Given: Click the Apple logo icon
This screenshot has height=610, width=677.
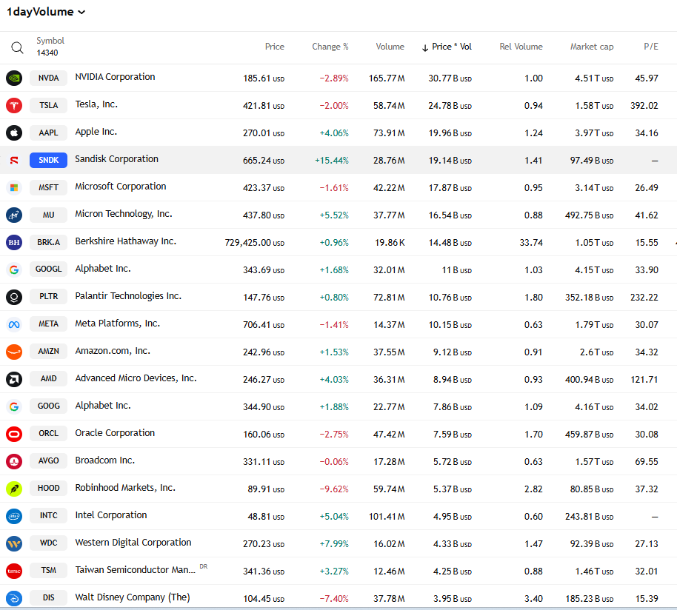Looking at the screenshot, I should tap(14, 133).
